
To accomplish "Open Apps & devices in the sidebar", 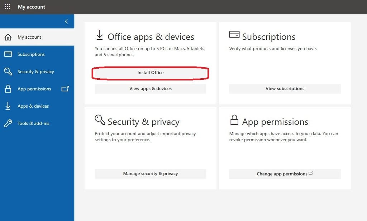I will pos(37,106).
